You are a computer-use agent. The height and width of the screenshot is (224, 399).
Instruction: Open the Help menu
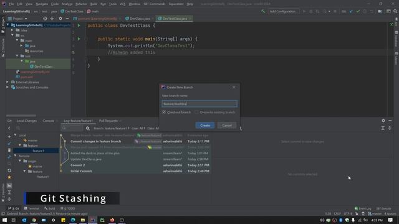tap(190, 4)
